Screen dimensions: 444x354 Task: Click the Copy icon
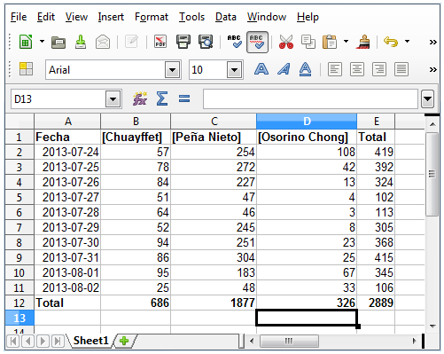(x=308, y=42)
